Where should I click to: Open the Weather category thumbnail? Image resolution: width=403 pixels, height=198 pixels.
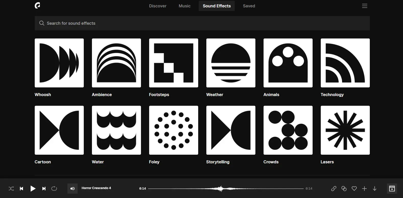click(x=231, y=63)
